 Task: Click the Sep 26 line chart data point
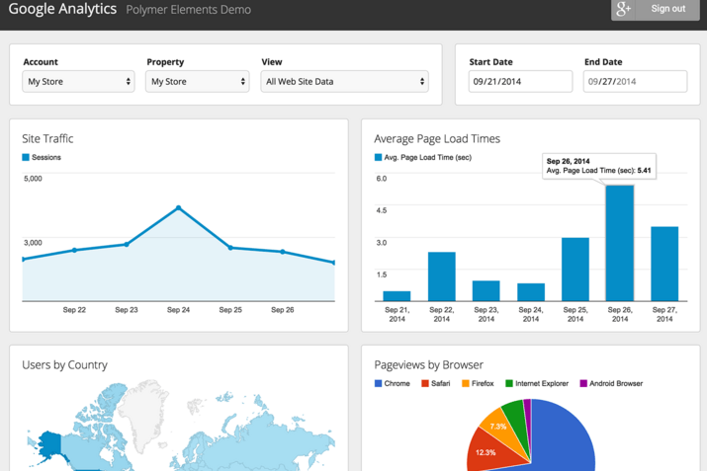click(x=283, y=252)
